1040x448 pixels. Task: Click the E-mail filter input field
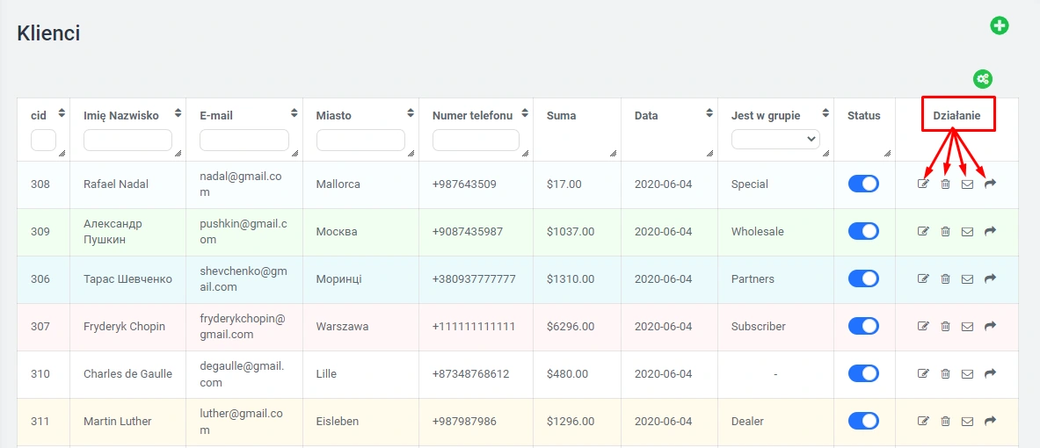pos(244,140)
